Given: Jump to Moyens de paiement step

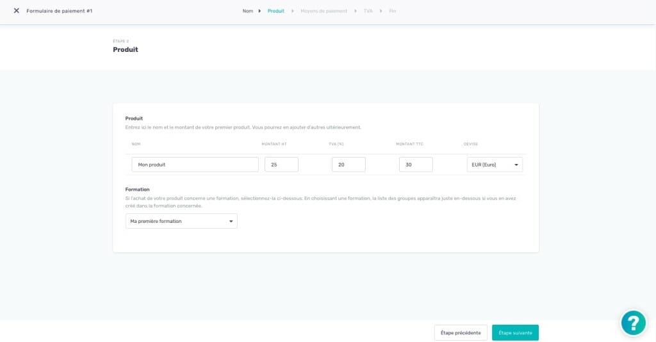Looking at the screenshot, I should (324, 11).
